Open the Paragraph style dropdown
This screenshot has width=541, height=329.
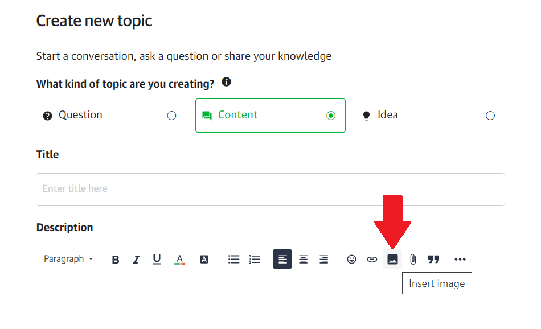pyautogui.click(x=68, y=259)
